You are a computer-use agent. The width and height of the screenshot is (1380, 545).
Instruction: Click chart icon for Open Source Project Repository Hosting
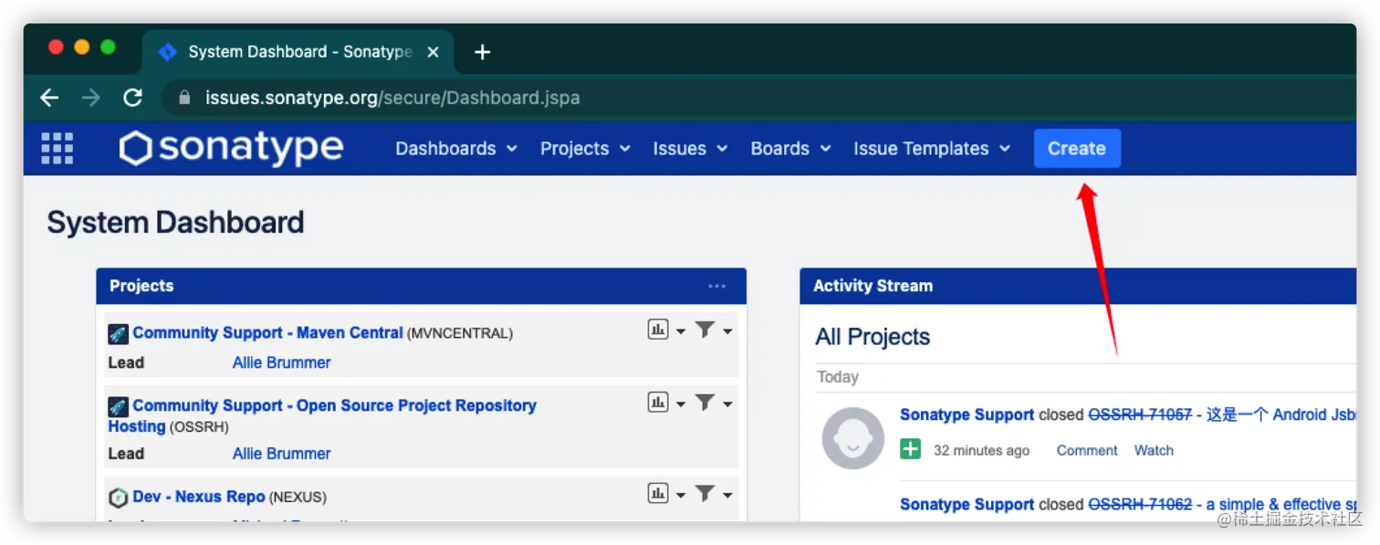[x=658, y=402]
